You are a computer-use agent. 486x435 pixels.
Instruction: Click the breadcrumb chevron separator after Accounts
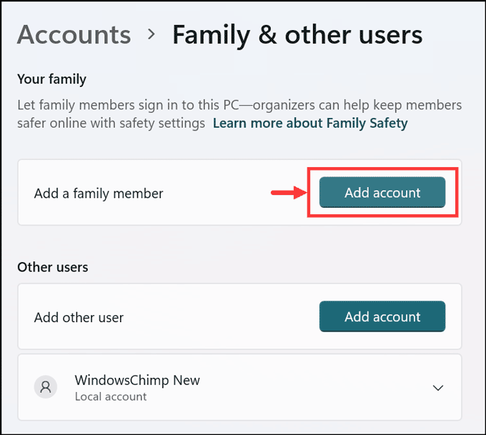coord(152,36)
